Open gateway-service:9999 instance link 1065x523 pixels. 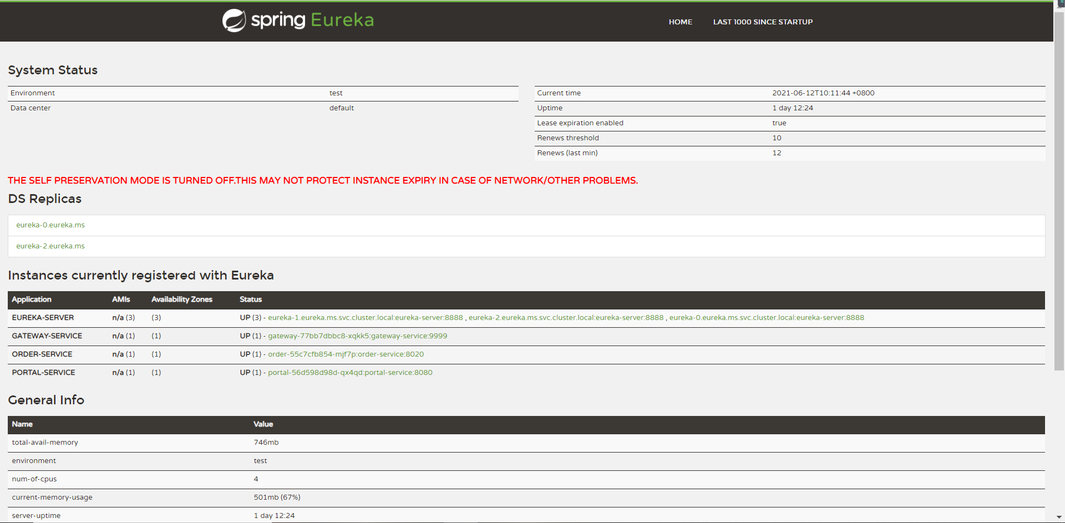[358, 336]
